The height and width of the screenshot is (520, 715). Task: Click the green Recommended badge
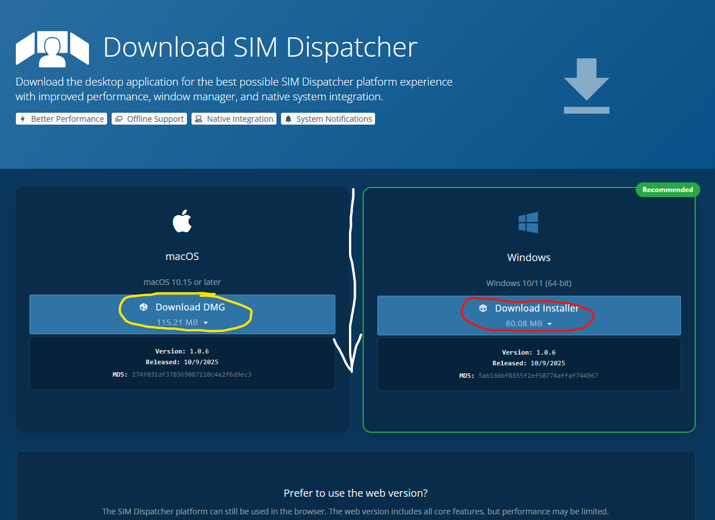tap(667, 190)
